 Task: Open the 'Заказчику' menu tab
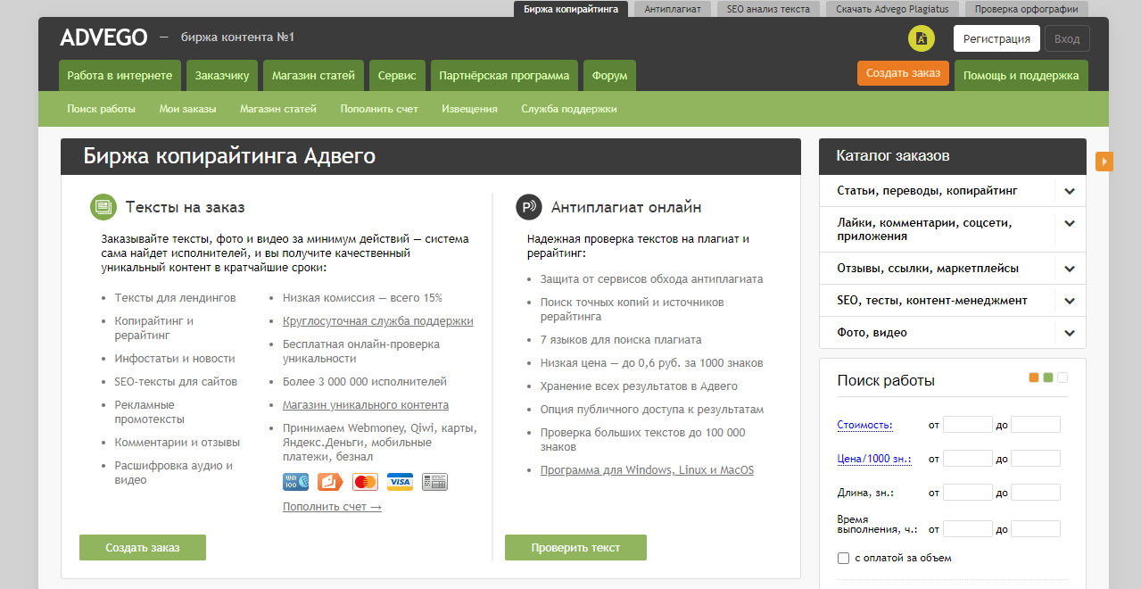[x=222, y=76]
